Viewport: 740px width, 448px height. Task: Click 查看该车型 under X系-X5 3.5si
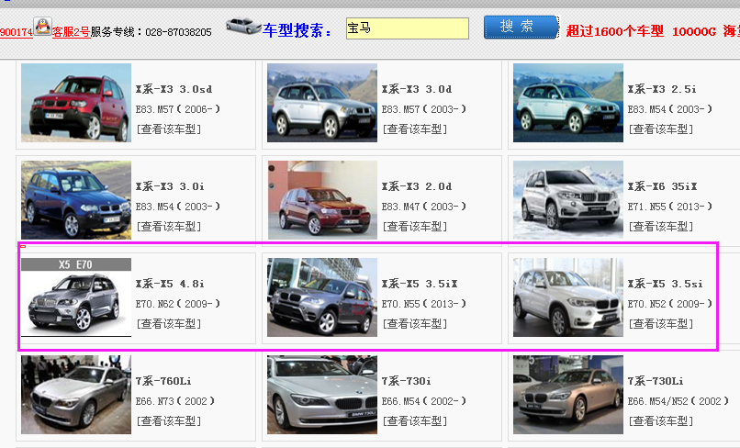tap(661, 324)
